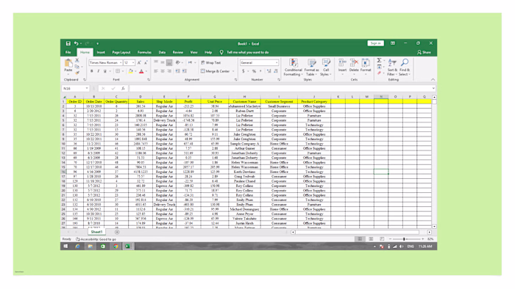Screen dimensions: 515x289
Task: Switch to the Insert tab
Action: pyautogui.click(x=101, y=52)
